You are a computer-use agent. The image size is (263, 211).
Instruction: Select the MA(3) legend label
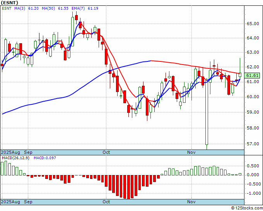[20, 9]
